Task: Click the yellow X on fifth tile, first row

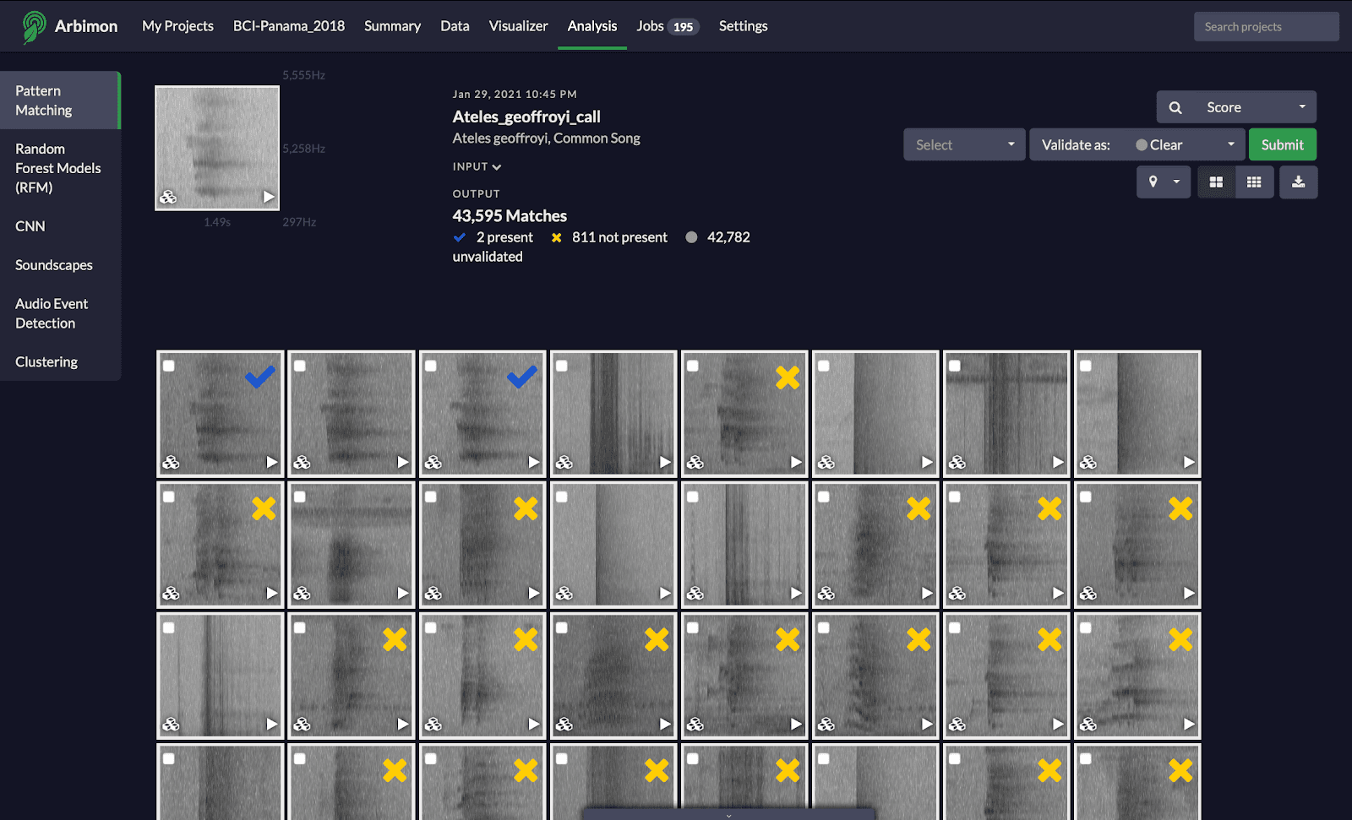Action: point(787,377)
